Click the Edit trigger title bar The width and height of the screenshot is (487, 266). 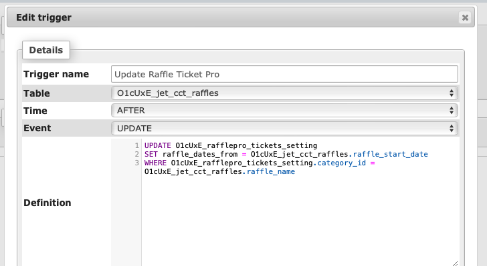click(x=241, y=17)
